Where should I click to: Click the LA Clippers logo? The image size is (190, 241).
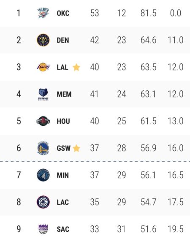(43, 202)
